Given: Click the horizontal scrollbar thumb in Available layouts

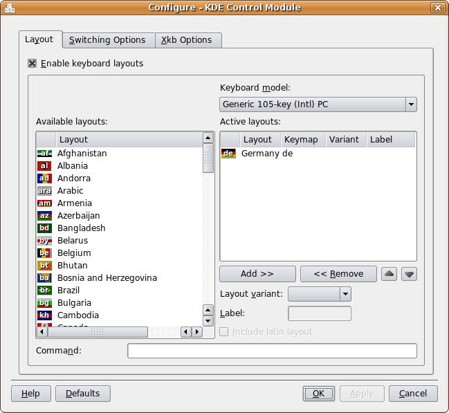Looking at the screenshot, I should click(98, 332).
